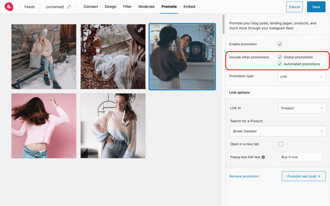Click the Spotlight red S logo
This screenshot has width=330, height=206.
click(x=9, y=7)
